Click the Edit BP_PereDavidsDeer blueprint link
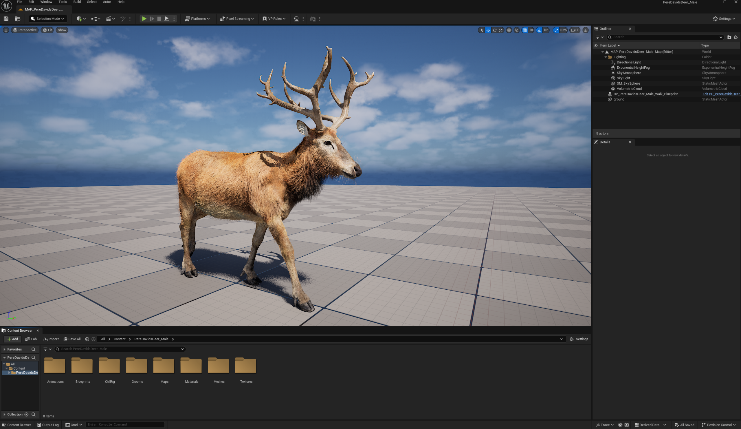The width and height of the screenshot is (741, 429). 721,94
